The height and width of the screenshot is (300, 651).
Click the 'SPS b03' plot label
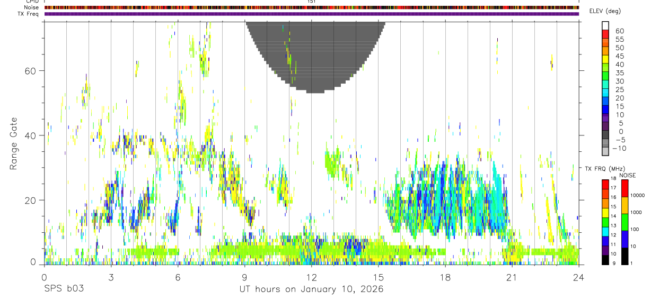pos(64,289)
